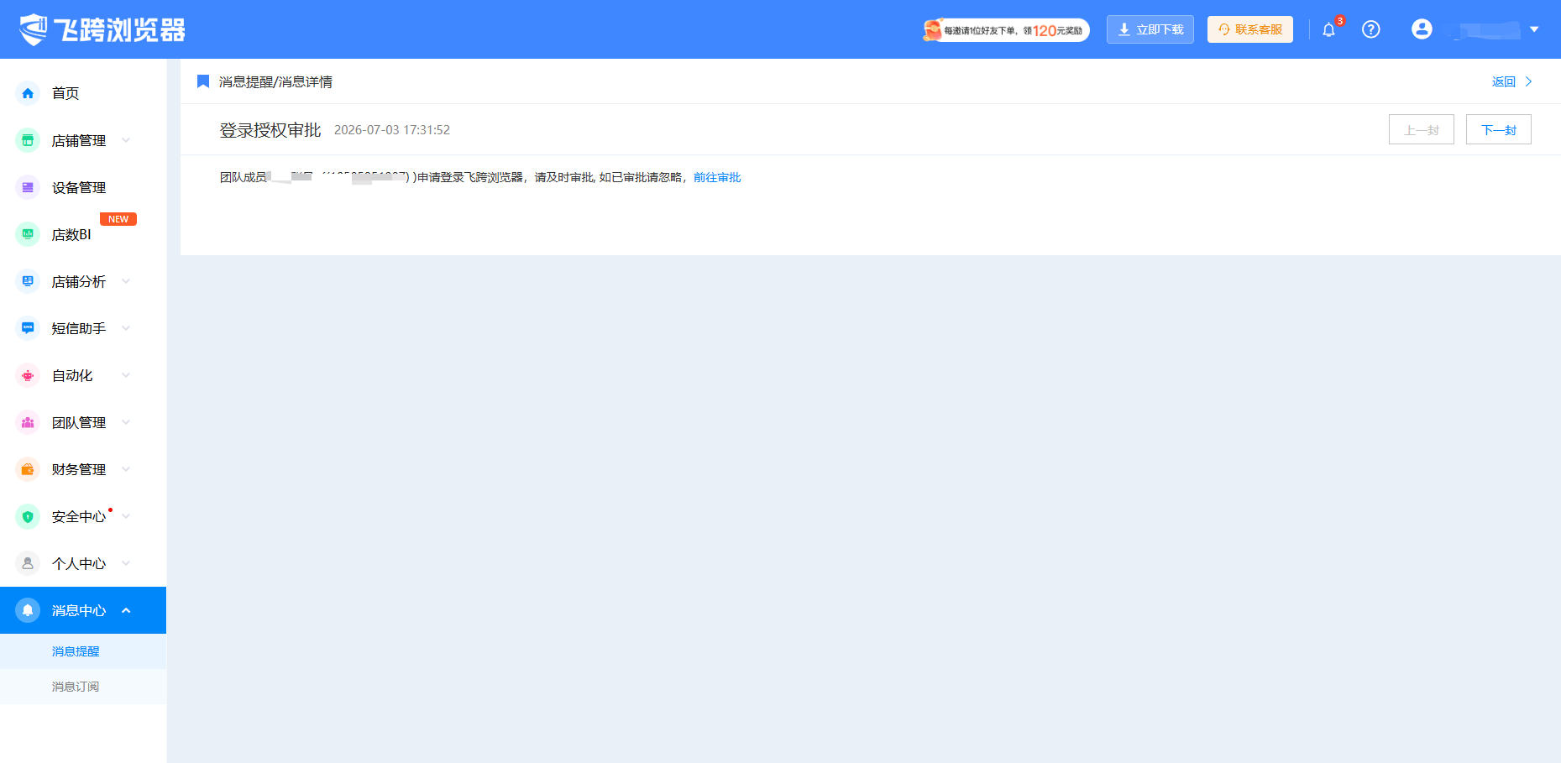Click the 财务管理 wallet icon
1561x763 pixels.
pos(28,469)
